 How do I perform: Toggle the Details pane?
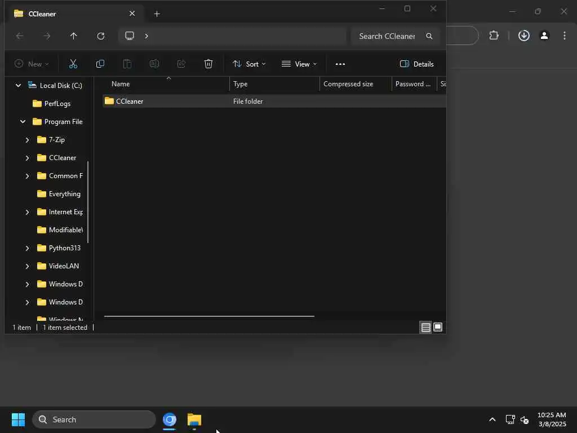[416, 64]
